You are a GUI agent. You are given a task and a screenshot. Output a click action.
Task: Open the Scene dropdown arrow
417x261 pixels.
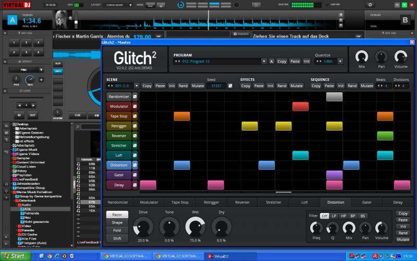[x=137, y=86]
